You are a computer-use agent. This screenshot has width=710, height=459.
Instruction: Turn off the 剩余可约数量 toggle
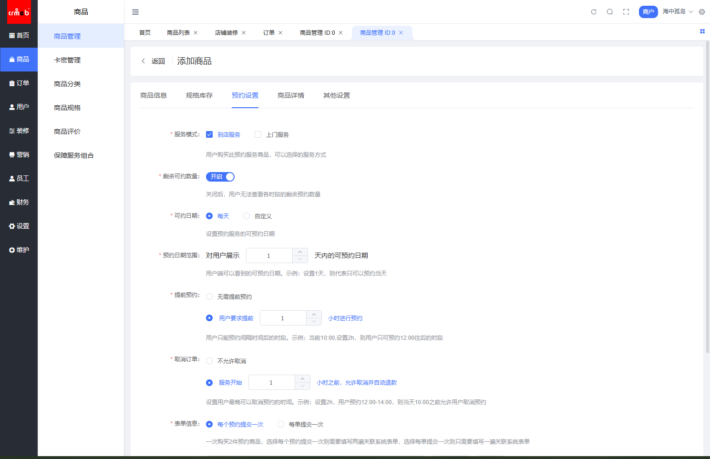[220, 176]
